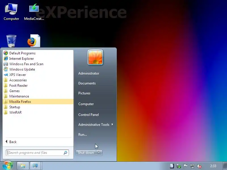Open the Firefox file icon on desktop
227x170 pixels.
[34, 41]
